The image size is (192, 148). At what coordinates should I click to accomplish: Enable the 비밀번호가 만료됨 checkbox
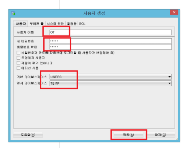click(18, 52)
